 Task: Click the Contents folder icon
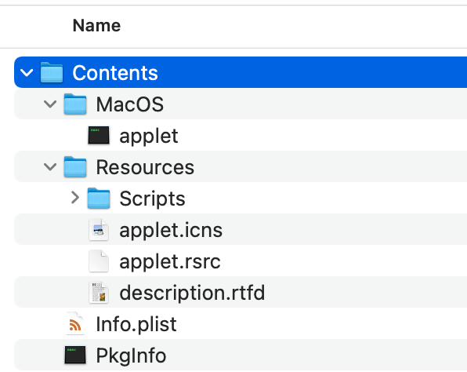click(x=52, y=72)
